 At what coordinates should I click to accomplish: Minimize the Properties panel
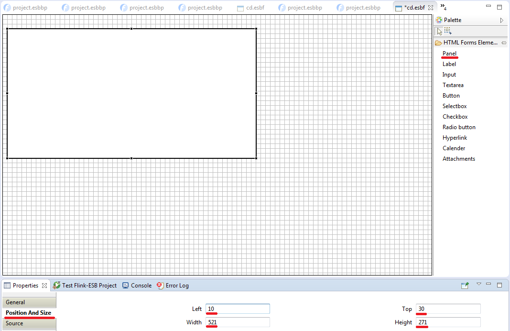click(488, 285)
